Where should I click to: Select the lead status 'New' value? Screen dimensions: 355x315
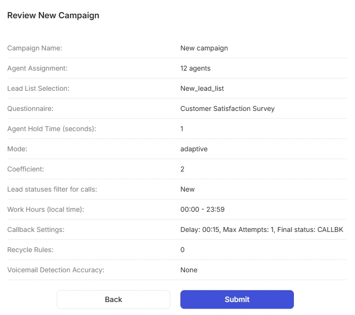(187, 189)
